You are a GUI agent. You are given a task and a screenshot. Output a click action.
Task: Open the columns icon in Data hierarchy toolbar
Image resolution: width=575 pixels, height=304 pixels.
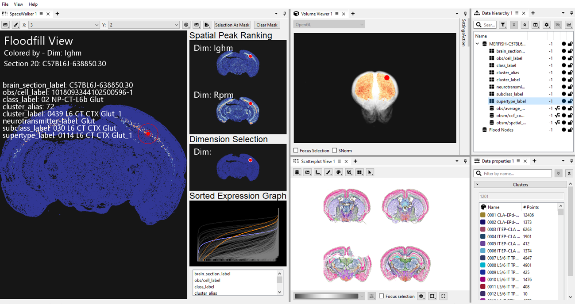(x=536, y=25)
